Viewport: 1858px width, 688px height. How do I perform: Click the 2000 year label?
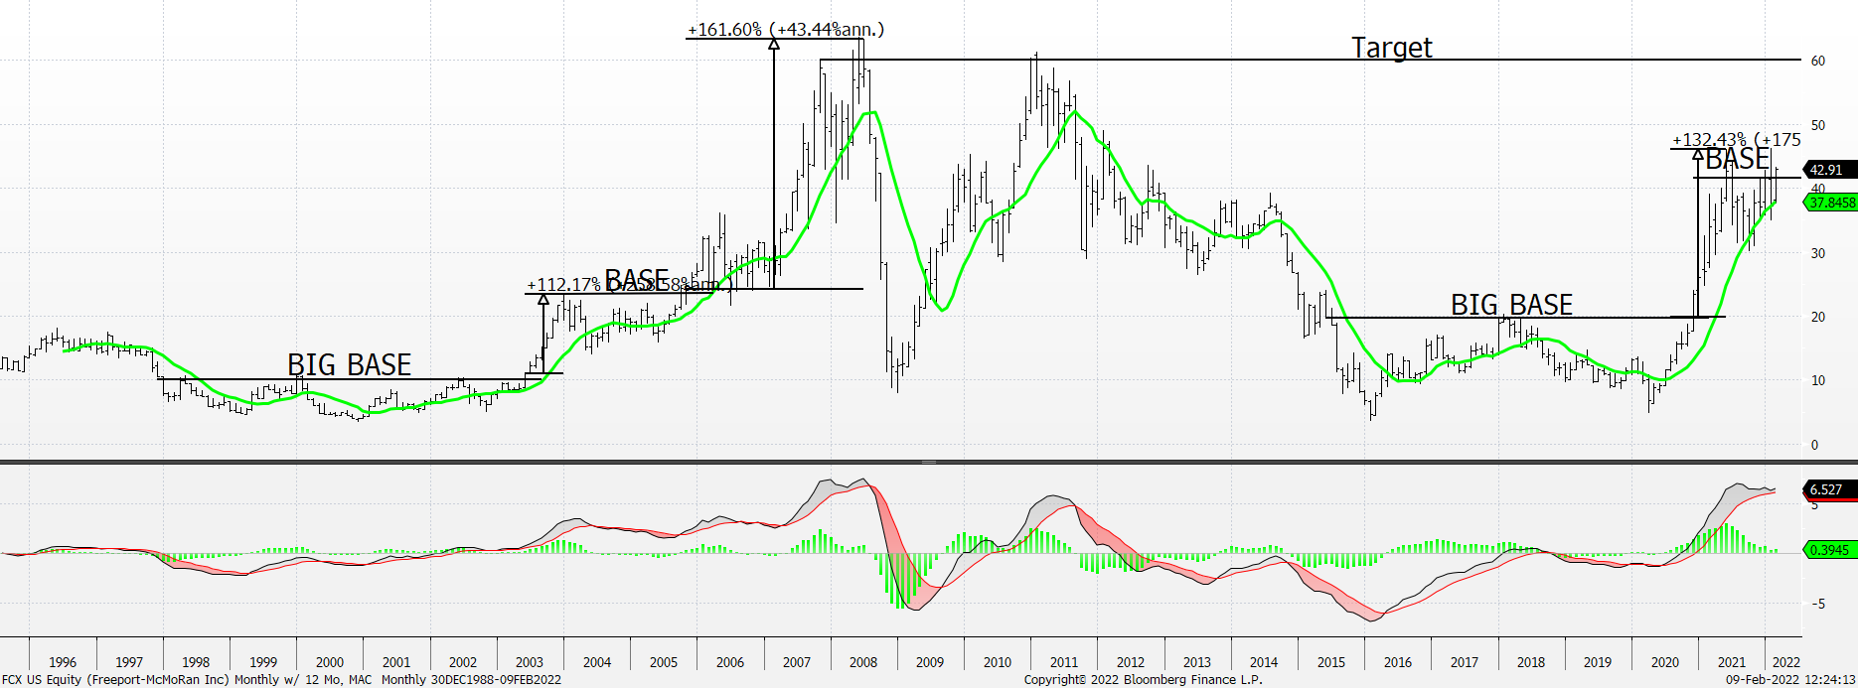(x=330, y=662)
